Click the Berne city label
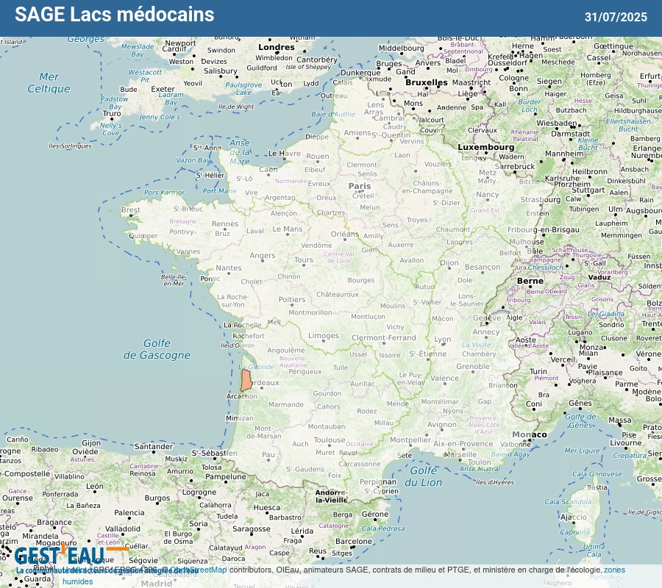This screenshot has height=588, width=662. pos(530,281)
